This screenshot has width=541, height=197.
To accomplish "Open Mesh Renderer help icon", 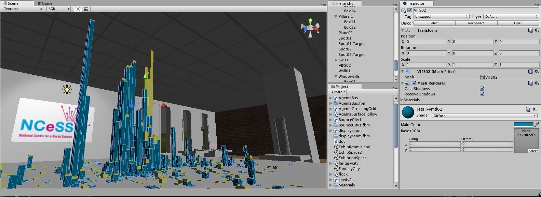I will tap(530, 83).
